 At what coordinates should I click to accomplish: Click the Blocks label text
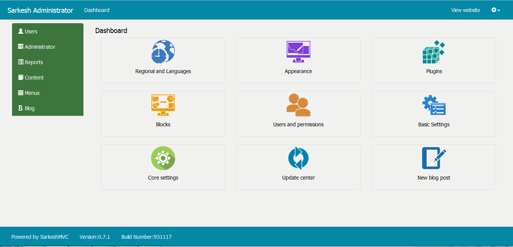(163, 124)
